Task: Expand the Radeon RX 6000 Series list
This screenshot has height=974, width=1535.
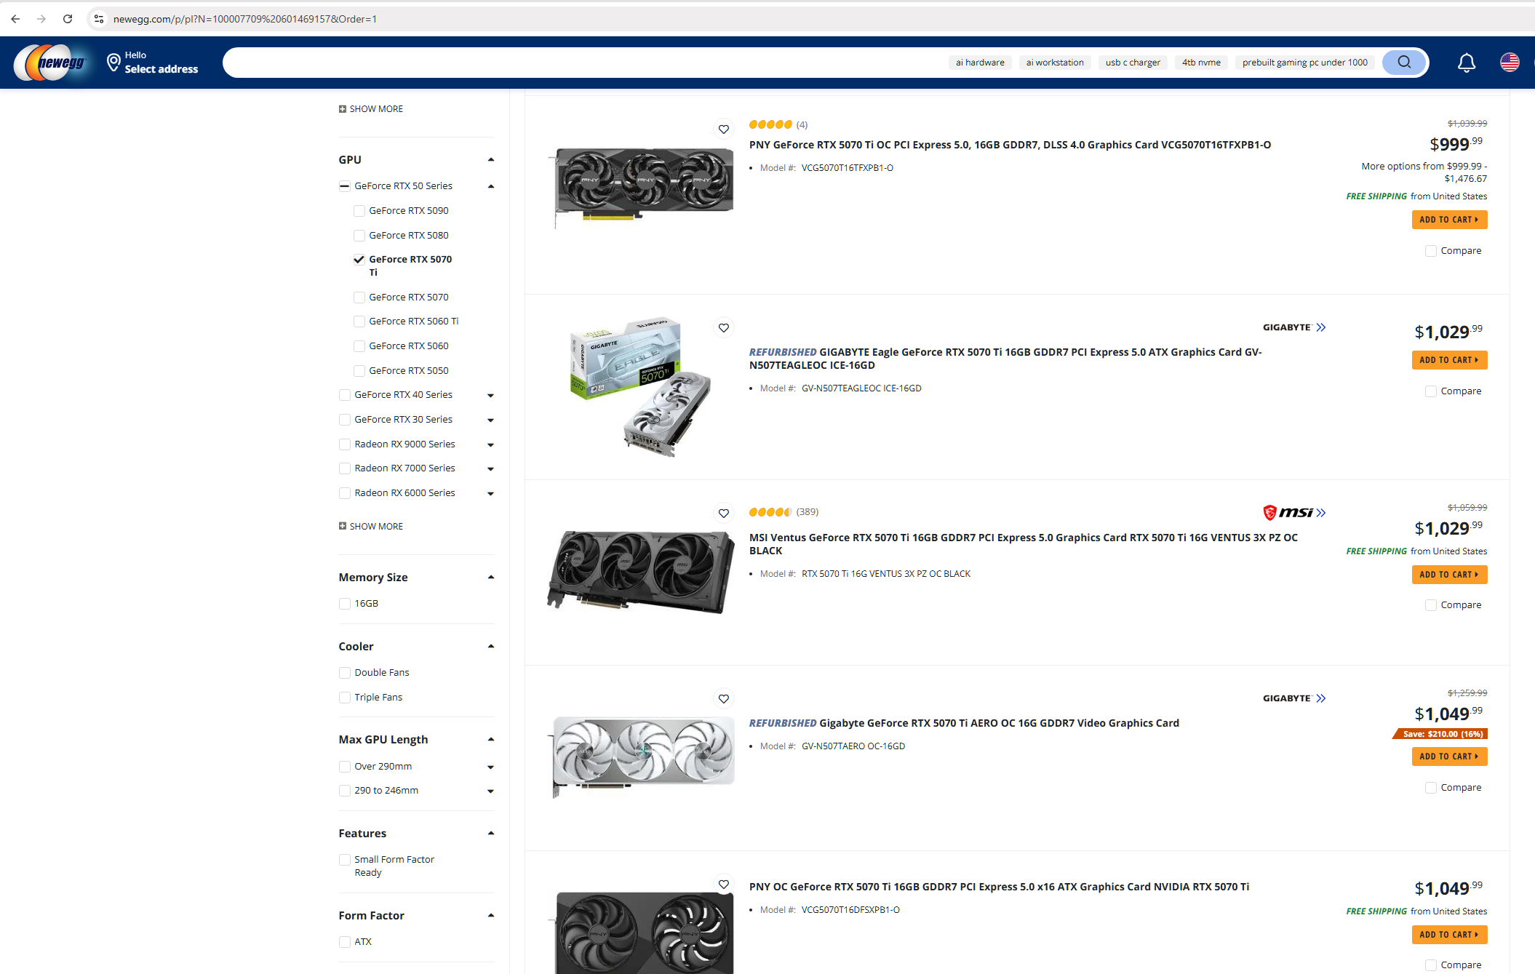Action: [491, 494]
